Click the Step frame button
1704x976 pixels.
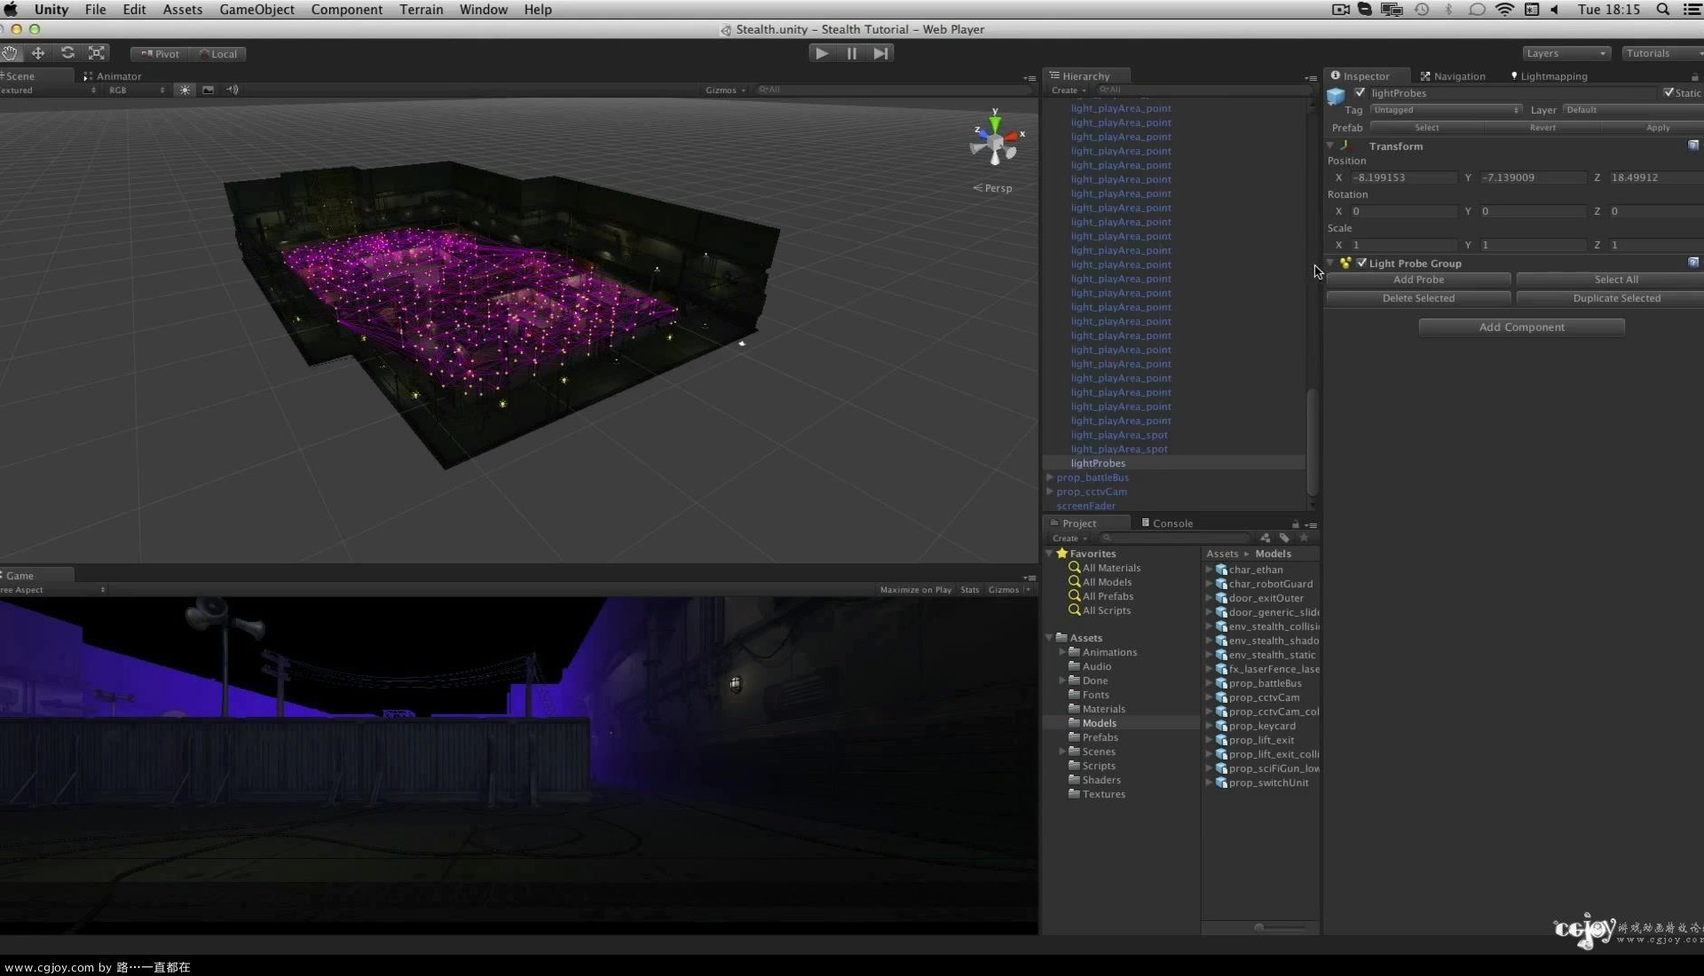click(880, 53)
